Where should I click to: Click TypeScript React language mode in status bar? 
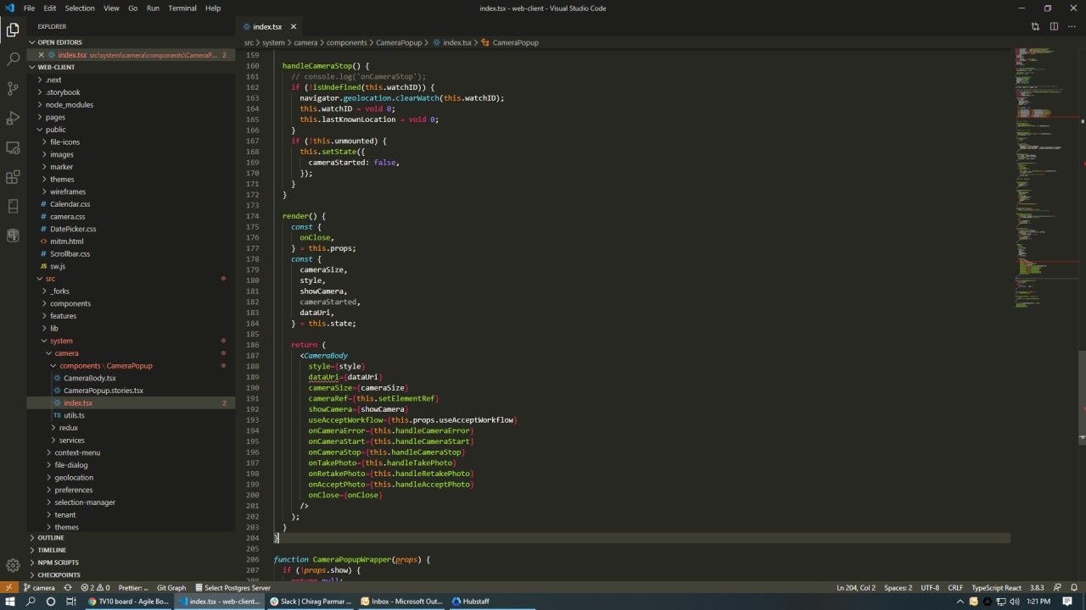click(996, 588)
